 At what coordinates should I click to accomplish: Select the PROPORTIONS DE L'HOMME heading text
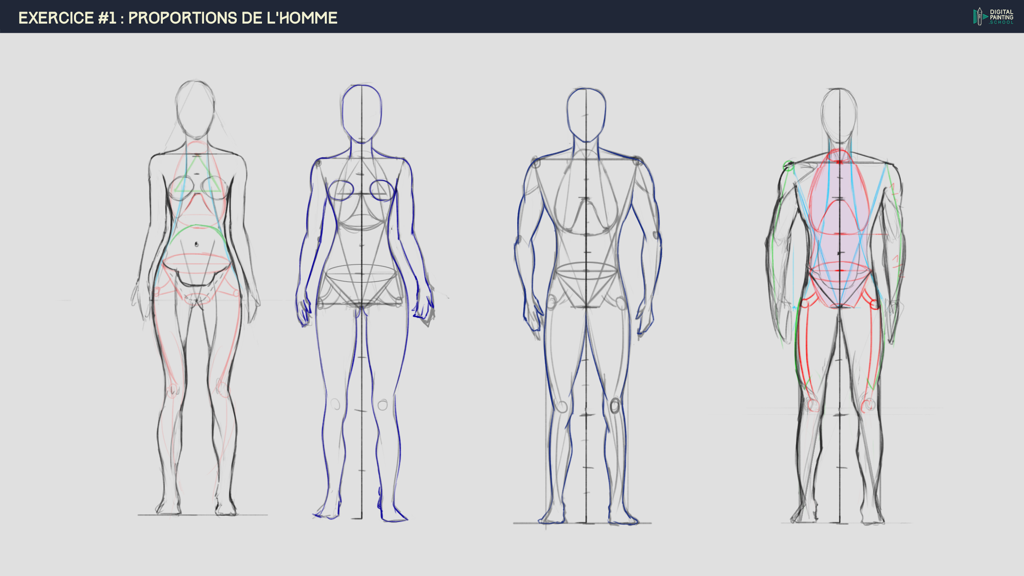coord(232,18)
